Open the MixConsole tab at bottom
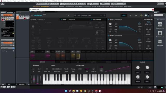Image resolution: width=166 pixels, height=93 pixels. click(22, 84)
